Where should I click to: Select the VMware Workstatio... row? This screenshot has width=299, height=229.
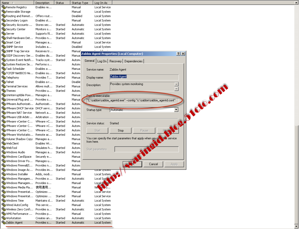point(41,135)
